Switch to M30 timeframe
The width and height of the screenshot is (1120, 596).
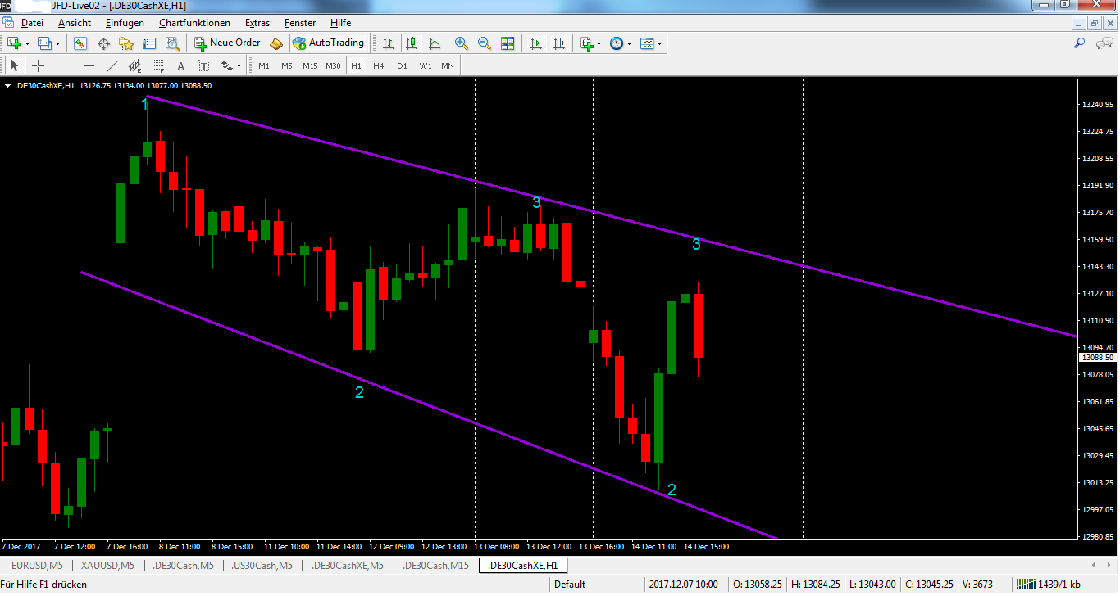tap(333, 65)
